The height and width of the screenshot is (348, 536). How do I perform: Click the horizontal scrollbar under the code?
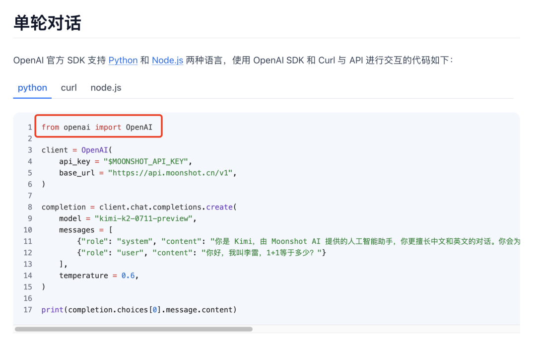[134, 329]
